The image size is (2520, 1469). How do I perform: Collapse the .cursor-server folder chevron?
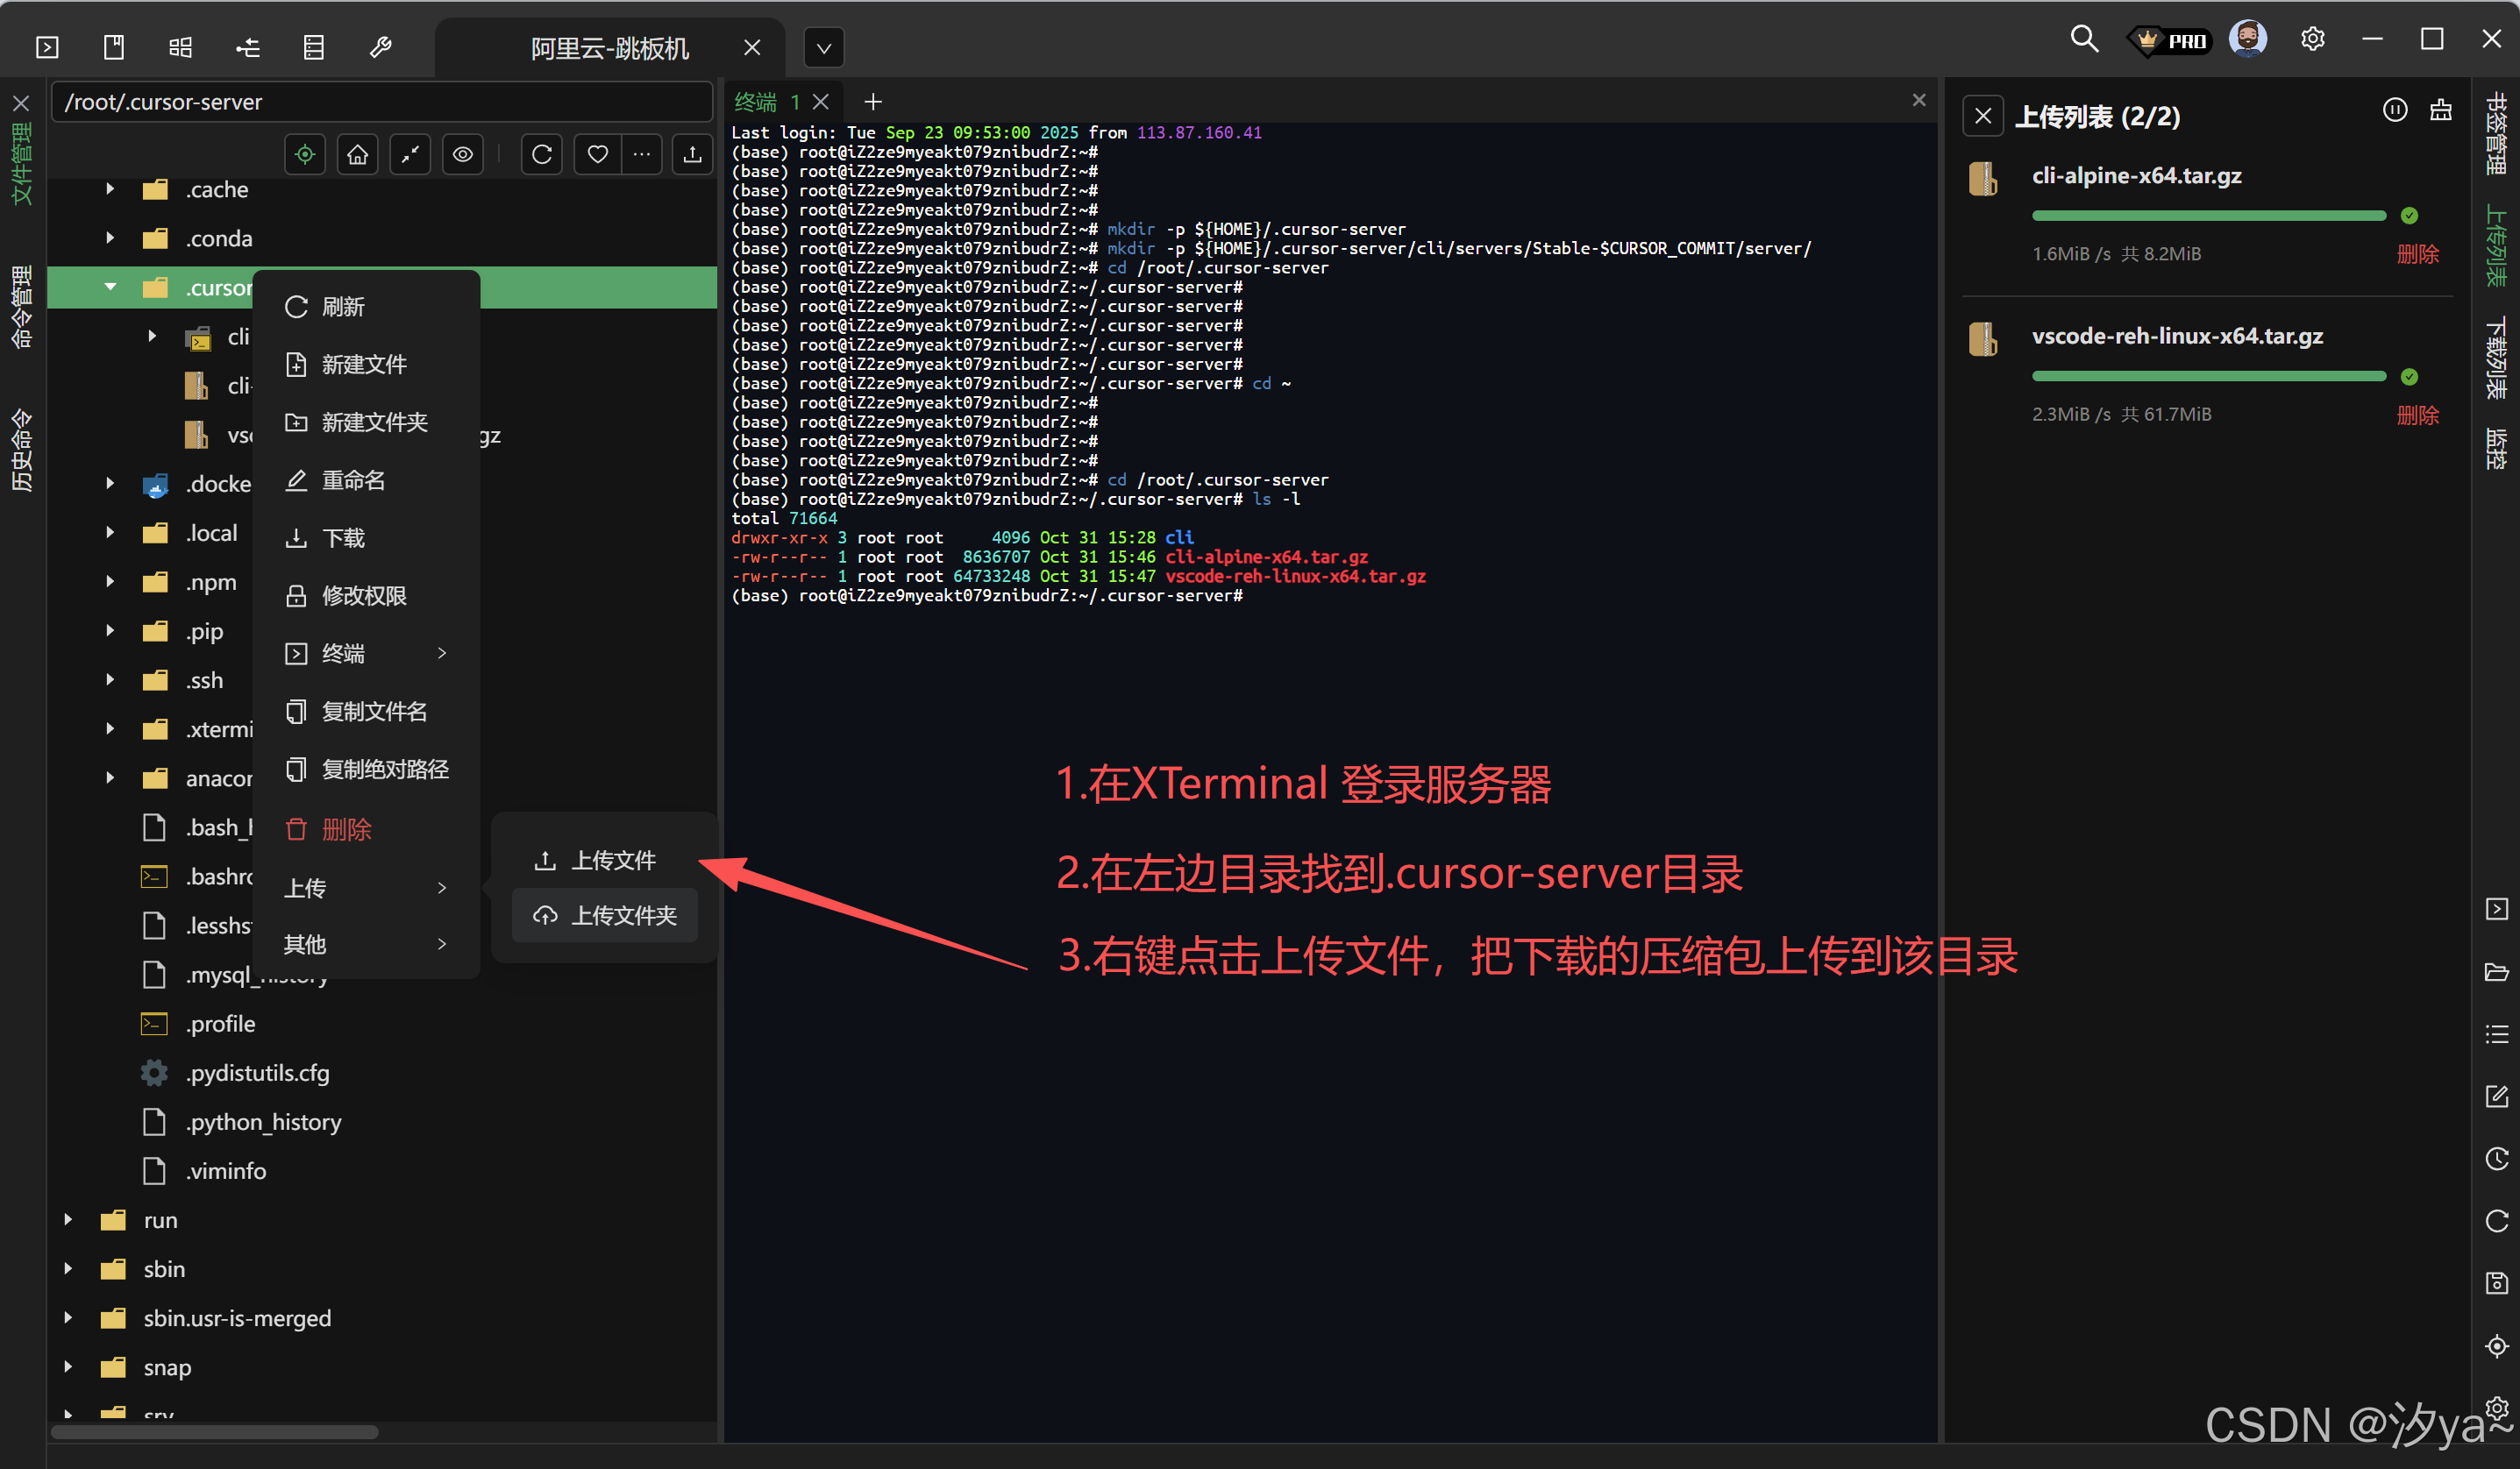[110, 287]
